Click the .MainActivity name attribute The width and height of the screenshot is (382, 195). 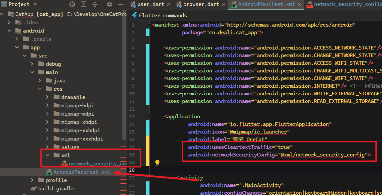point(242,185)
